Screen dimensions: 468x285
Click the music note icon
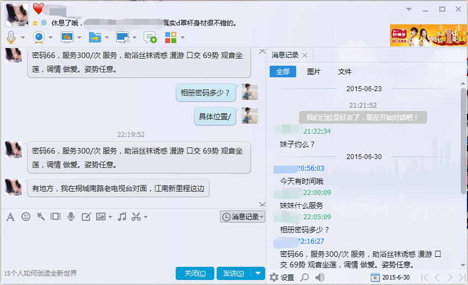coord(122,217)
